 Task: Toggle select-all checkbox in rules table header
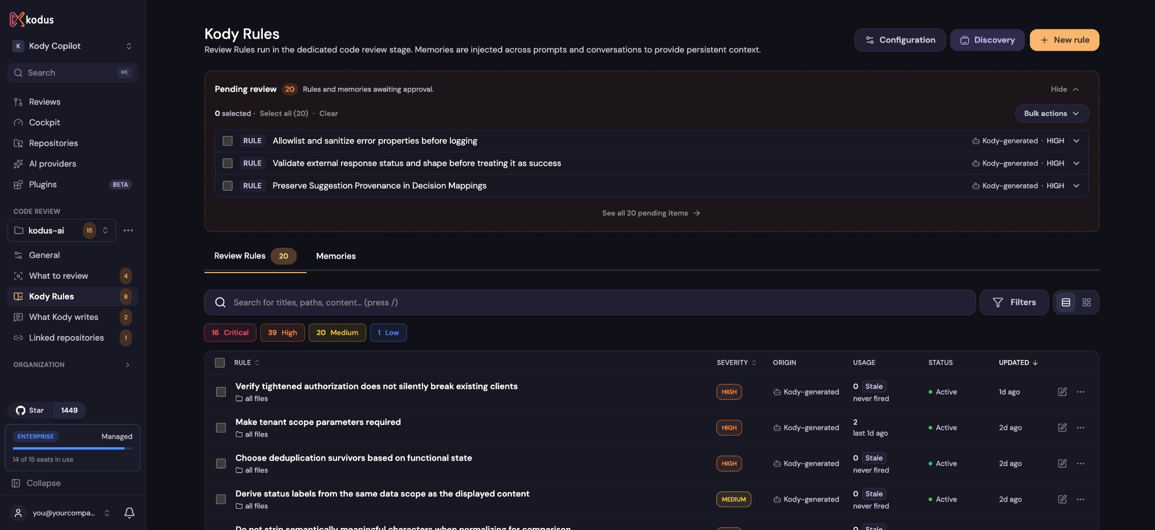tap(220, 362)
